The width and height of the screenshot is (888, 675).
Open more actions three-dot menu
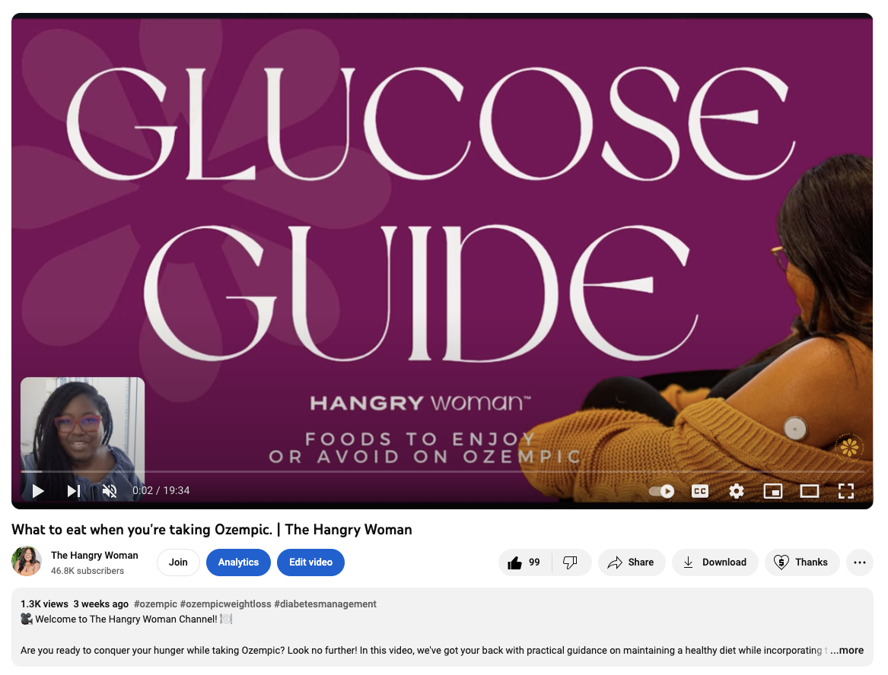pos(860,562)
